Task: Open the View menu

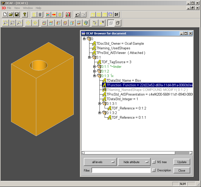Action: (x=17, y=8)
